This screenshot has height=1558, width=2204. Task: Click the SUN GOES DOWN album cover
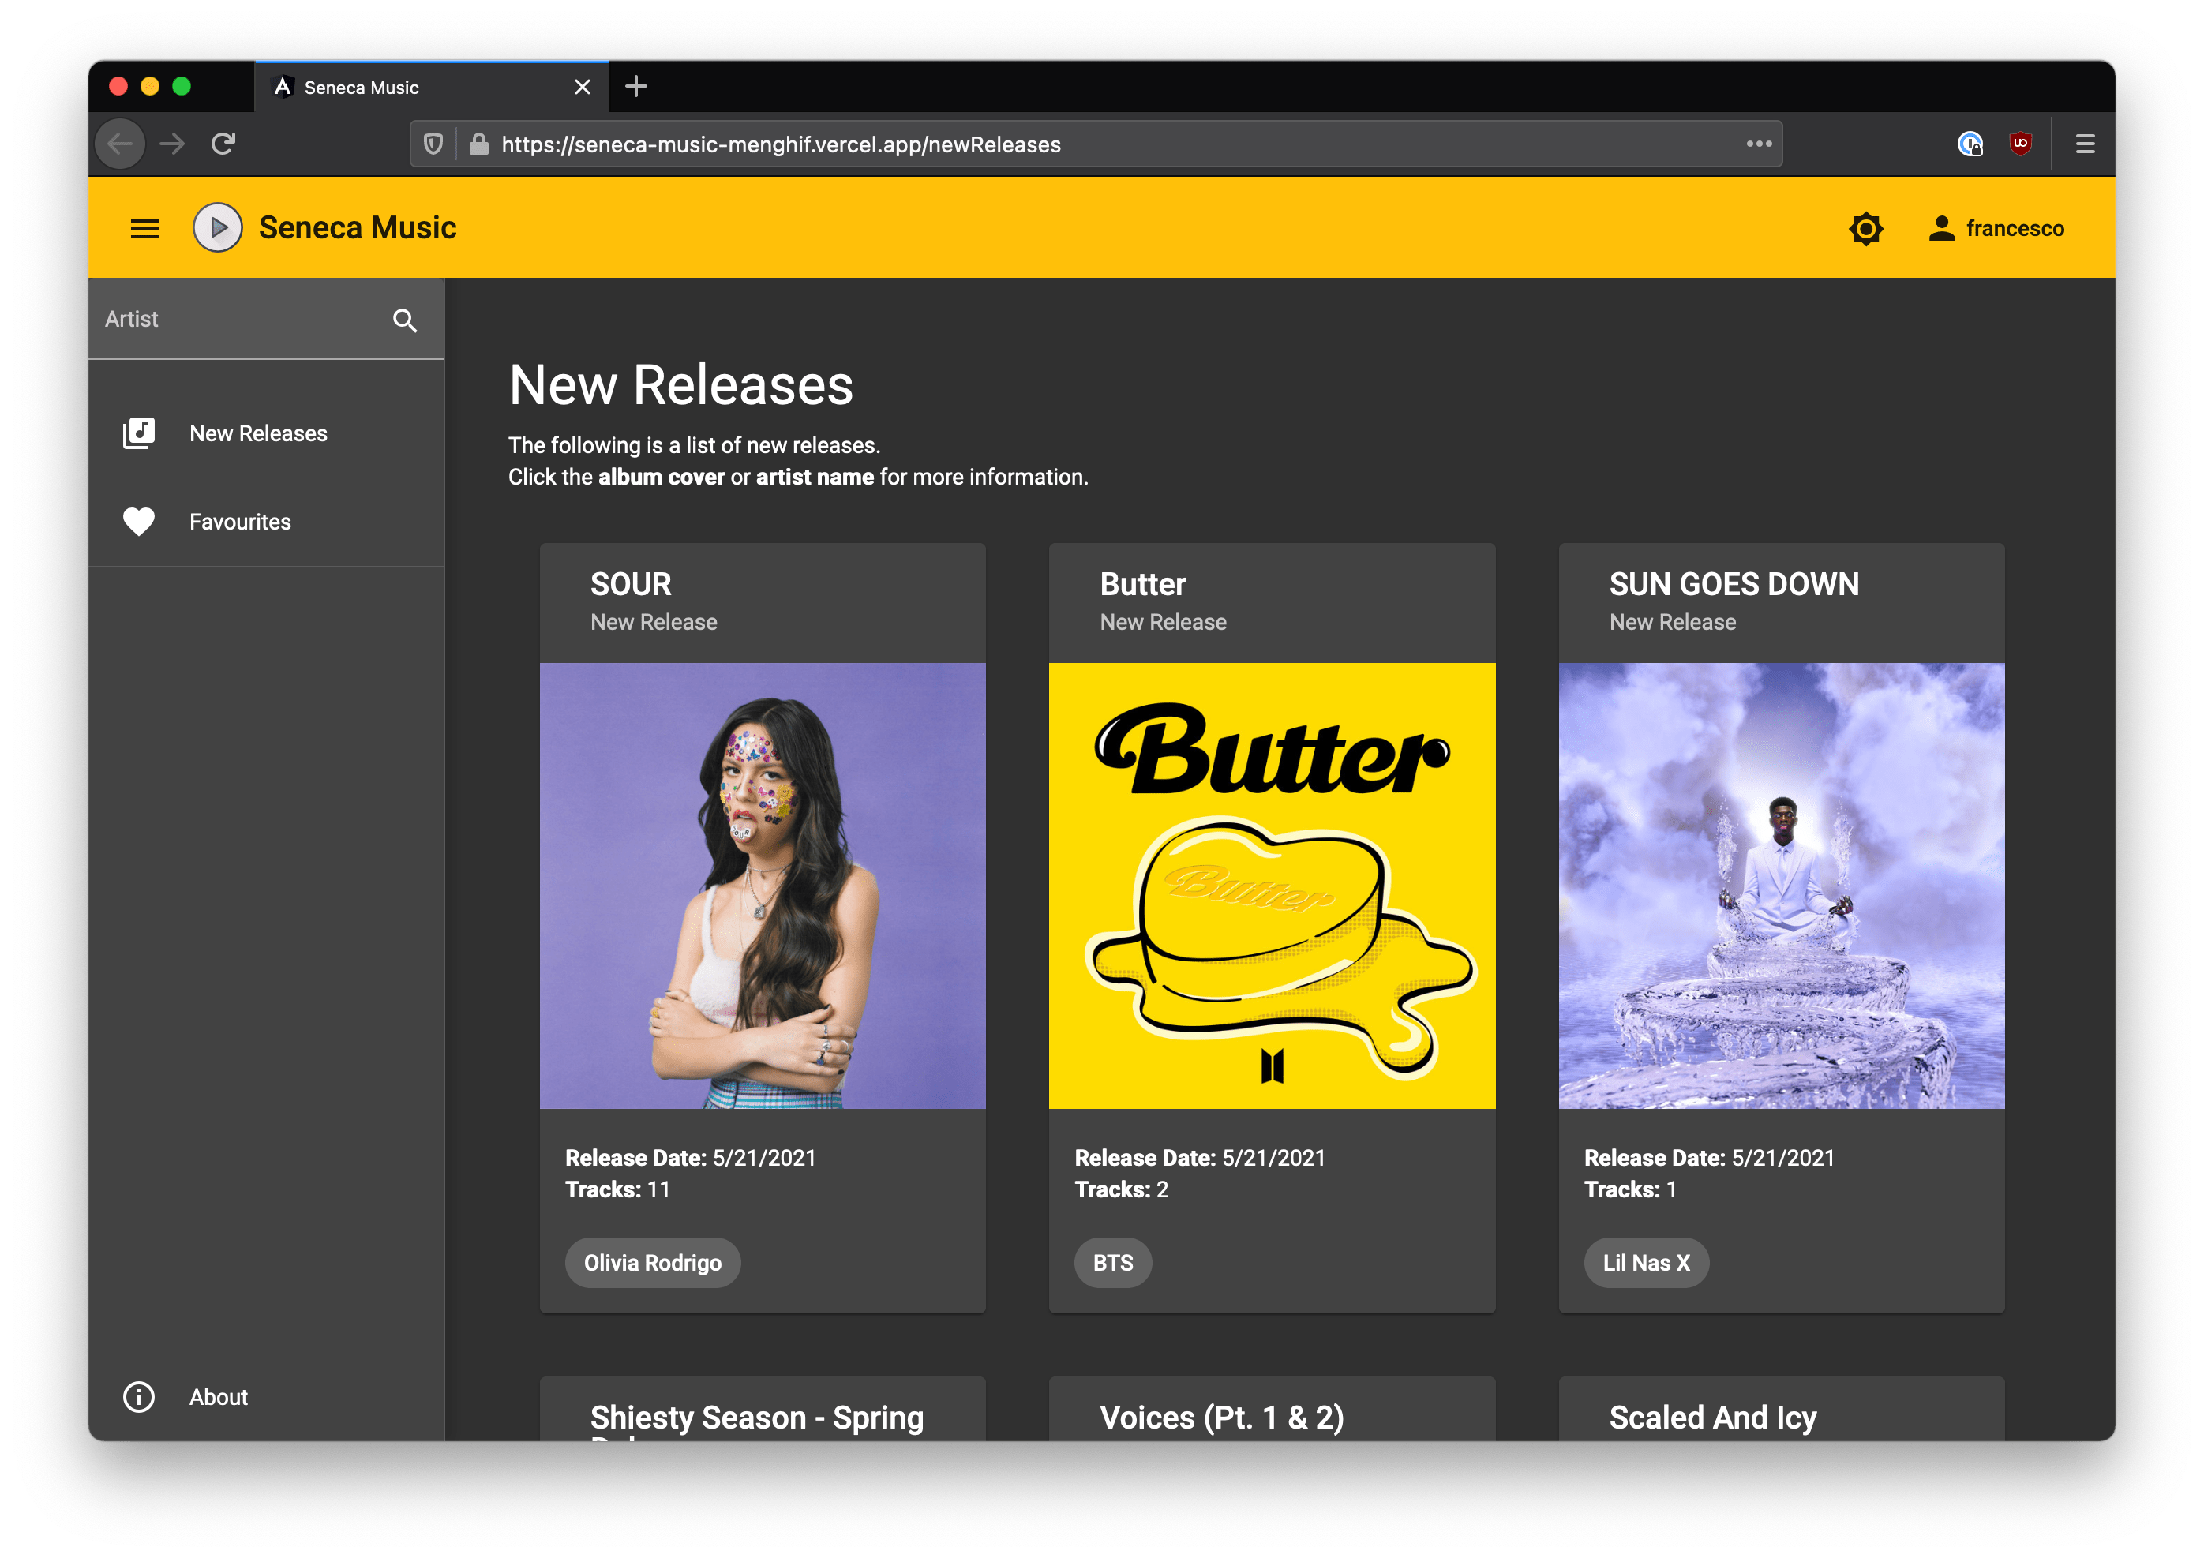click(1781, 885)
